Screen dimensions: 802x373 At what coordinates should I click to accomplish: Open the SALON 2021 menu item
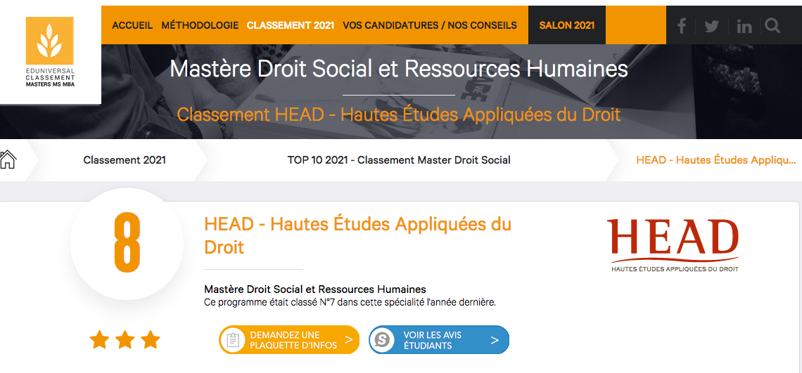coord(567,25)
